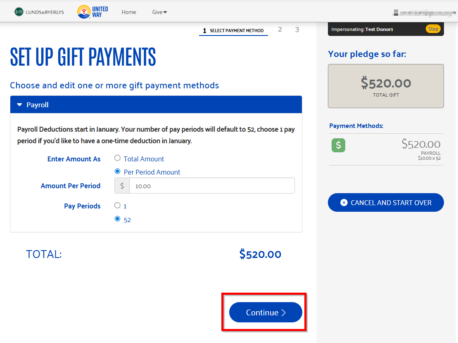
Task: Click the $520.00 Total Gift box
Action: [x=386, y=86]
